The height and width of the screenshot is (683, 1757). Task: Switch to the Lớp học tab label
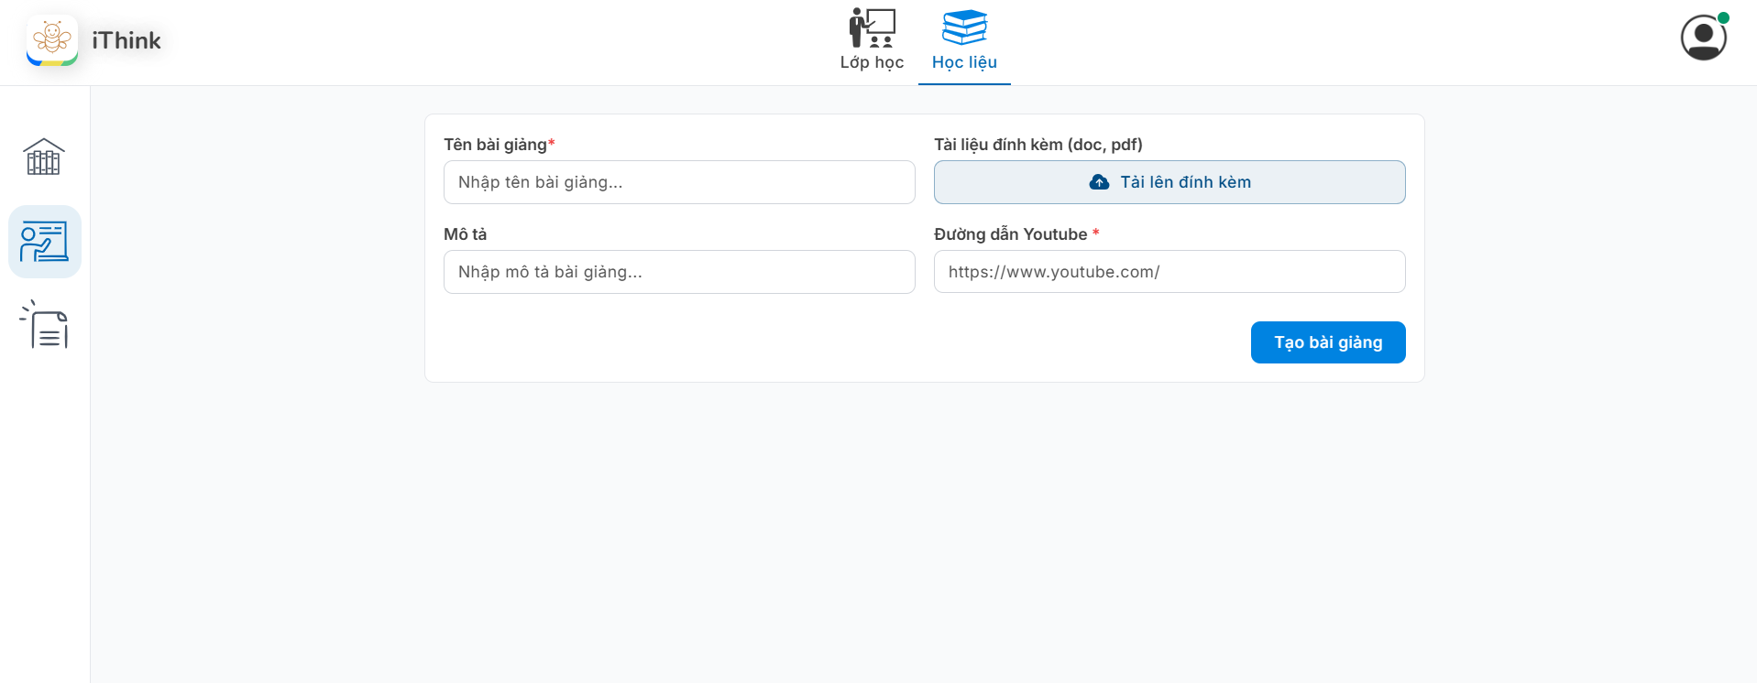pyautogui.click(x=872, y=62)
